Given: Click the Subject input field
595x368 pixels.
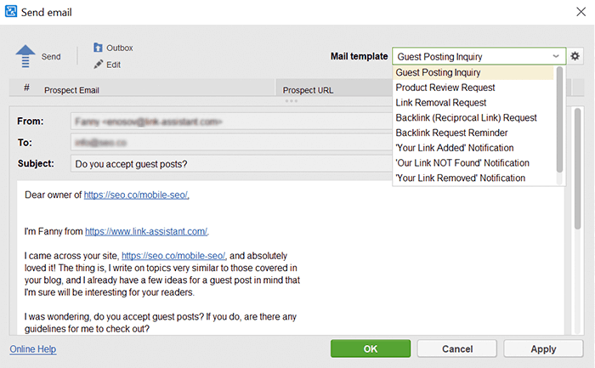Looking at the screenshot, I should 231,163.
